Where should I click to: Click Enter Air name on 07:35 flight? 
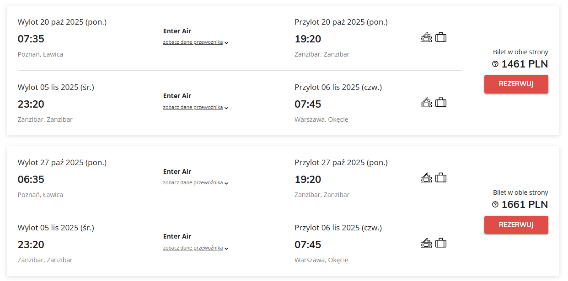pos(177,31)
